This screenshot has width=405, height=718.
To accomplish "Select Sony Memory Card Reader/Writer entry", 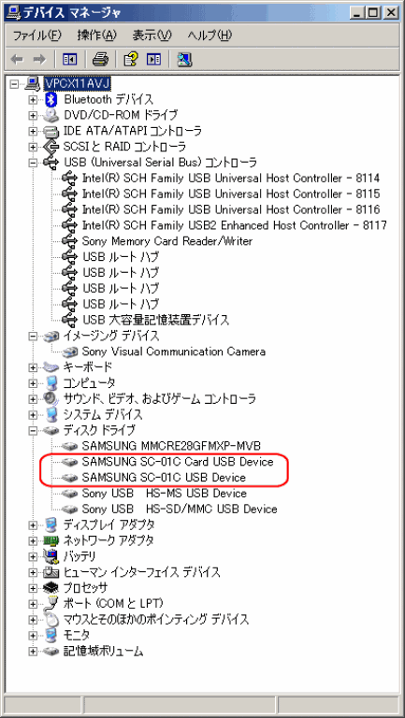I will [x=167, y=241].
